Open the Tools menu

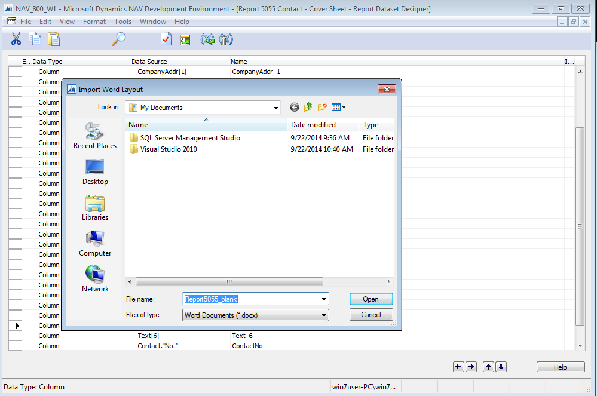click(x=123, y=22)
